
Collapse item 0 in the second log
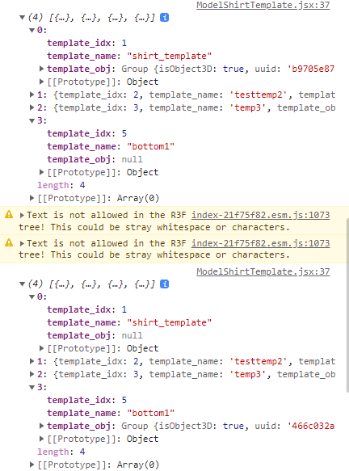pyautogui.click(x=32, y=296)
